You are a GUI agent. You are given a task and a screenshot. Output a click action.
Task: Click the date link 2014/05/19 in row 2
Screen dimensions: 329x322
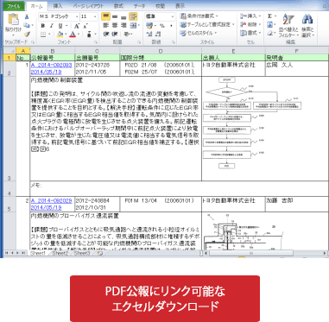46,72
